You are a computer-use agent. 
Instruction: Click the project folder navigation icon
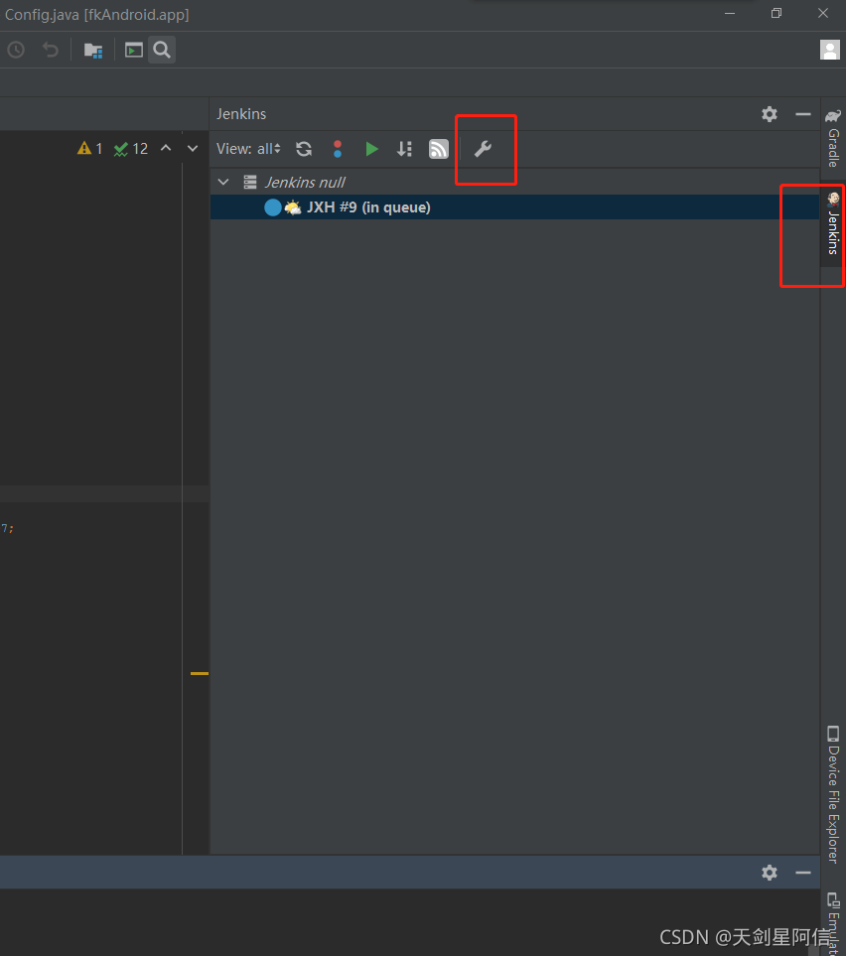click(x=92, y=50)
